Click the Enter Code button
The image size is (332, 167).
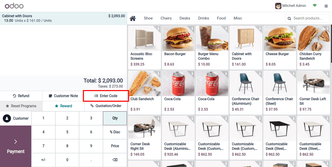click(x=106, y=96)
